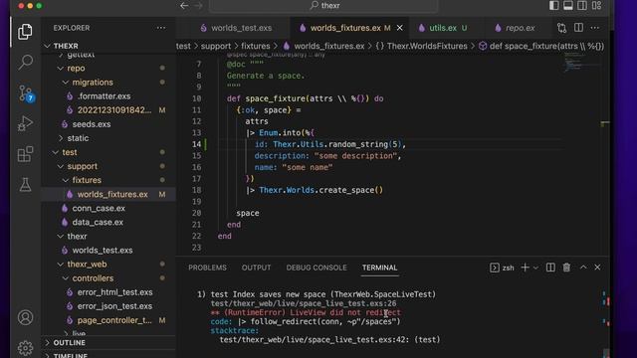Screen dimensions: 637x358
Task: Open customize layout icon
Action: click(x=597, y=5)
